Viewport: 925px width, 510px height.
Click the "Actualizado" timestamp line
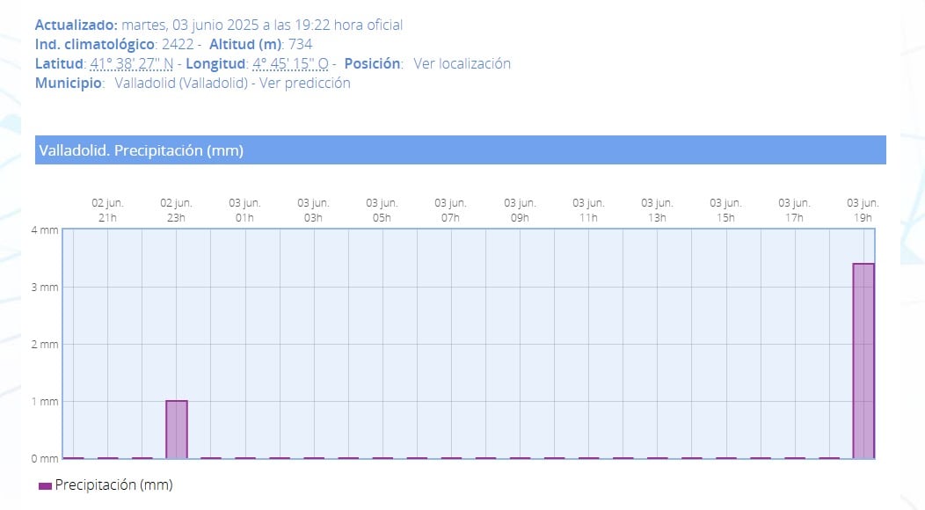219,25
